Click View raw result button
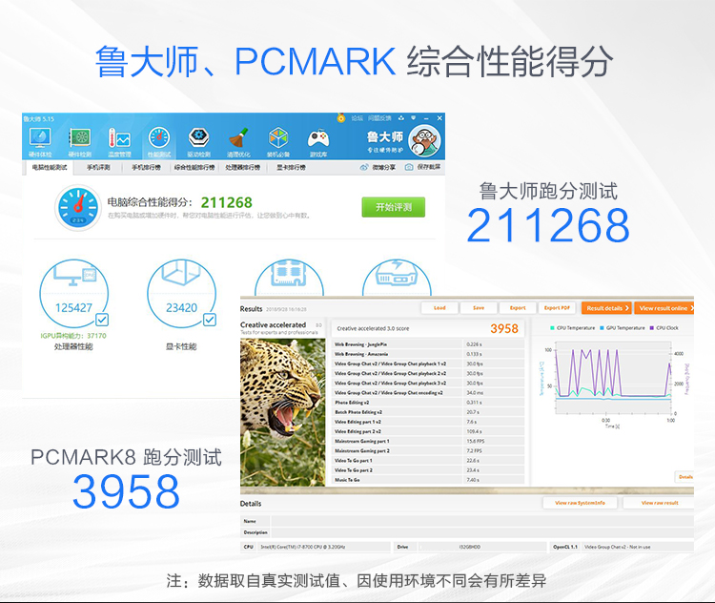Viewport: 715px width, 603px height. [660, 503]
